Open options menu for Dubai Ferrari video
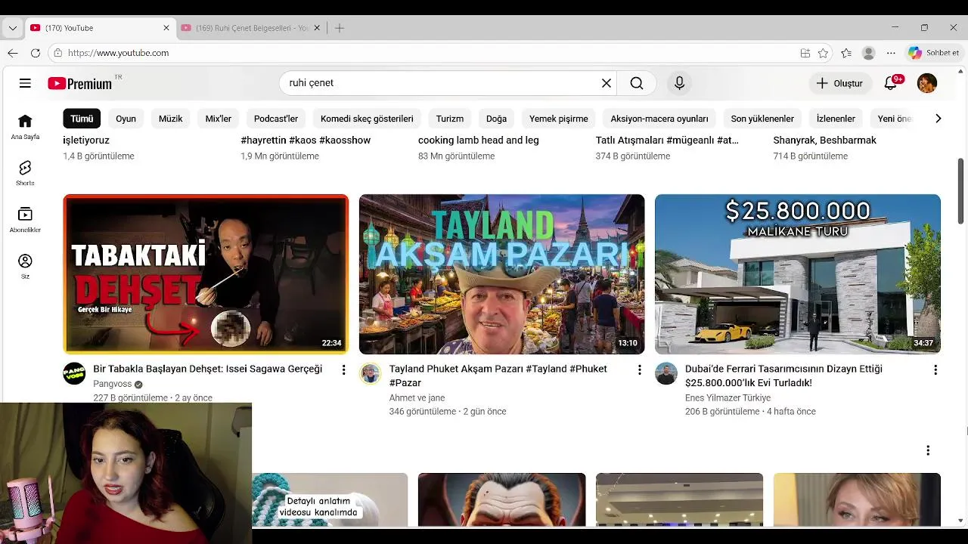 click(935, 369)
